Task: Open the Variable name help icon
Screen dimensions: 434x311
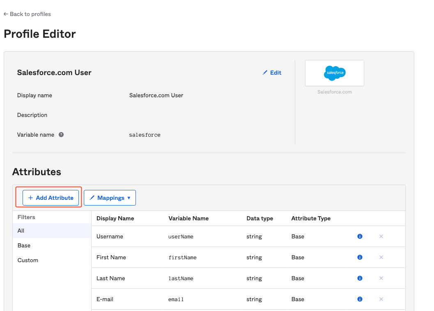Action: point(61,135)
